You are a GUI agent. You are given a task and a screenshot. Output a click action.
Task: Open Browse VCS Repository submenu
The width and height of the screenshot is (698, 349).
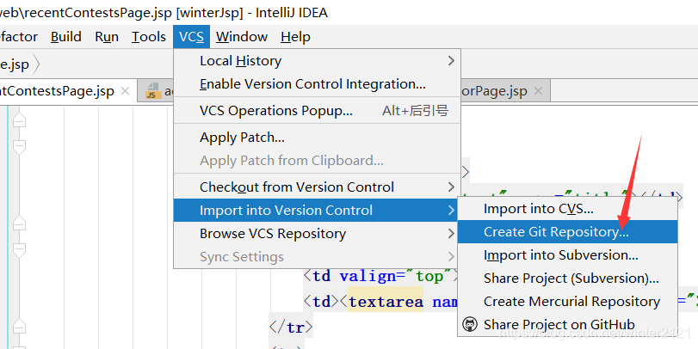coord(317,234)
